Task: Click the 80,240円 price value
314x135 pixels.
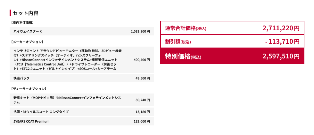Action: 143,100
